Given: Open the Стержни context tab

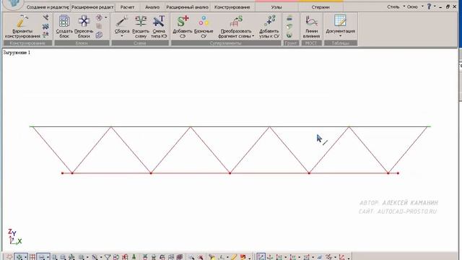Looking at the screenshot, I should coord(321,7).
